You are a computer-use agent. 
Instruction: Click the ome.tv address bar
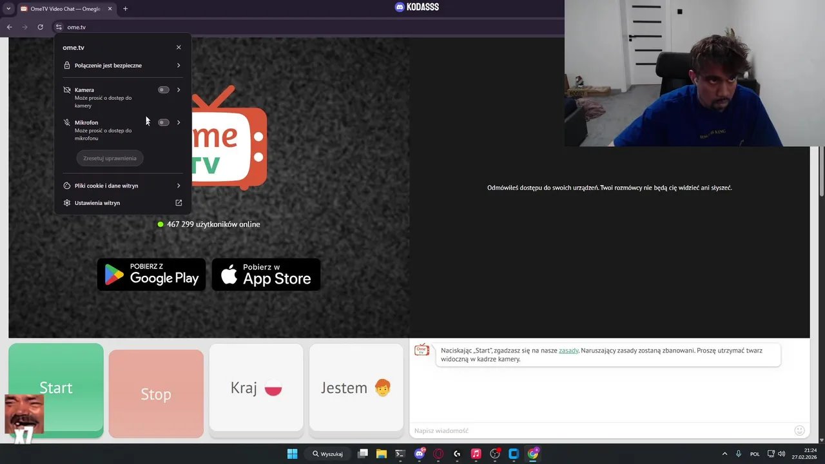pyautogui.click(x=309, y=27)
